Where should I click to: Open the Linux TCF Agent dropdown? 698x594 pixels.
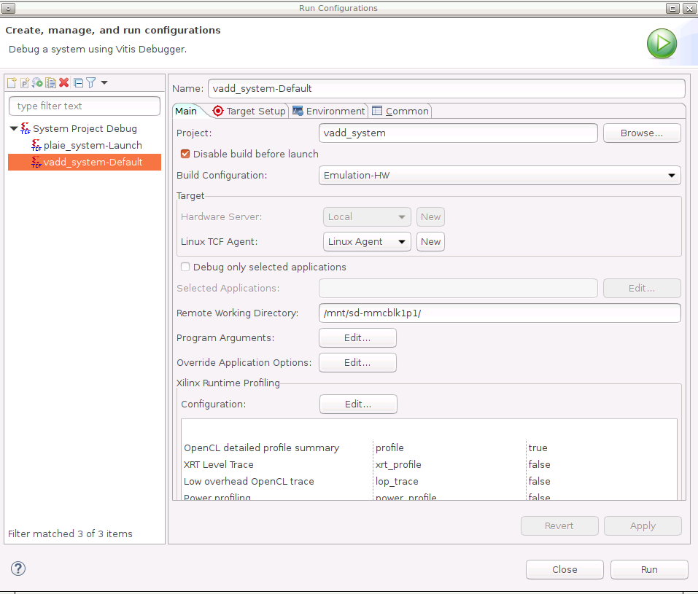pos(366,242)
